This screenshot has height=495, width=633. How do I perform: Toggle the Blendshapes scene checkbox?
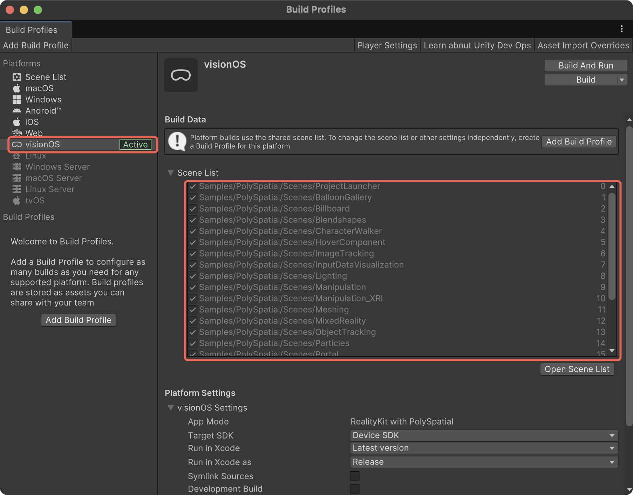tap(192, 220)
